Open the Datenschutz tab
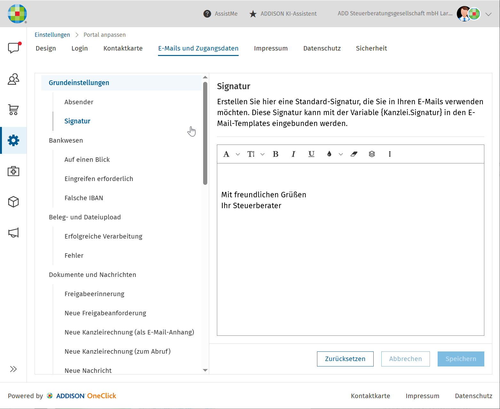Viewport: 500px width, 409px height. click(x=322, y=48)
